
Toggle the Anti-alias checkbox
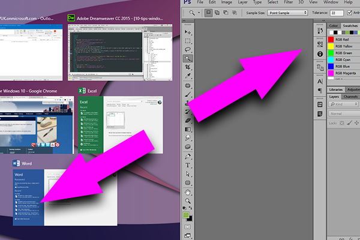pos(349,13)
